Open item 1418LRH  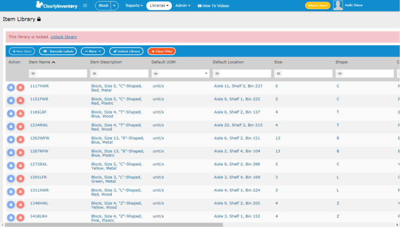[38, 216]
